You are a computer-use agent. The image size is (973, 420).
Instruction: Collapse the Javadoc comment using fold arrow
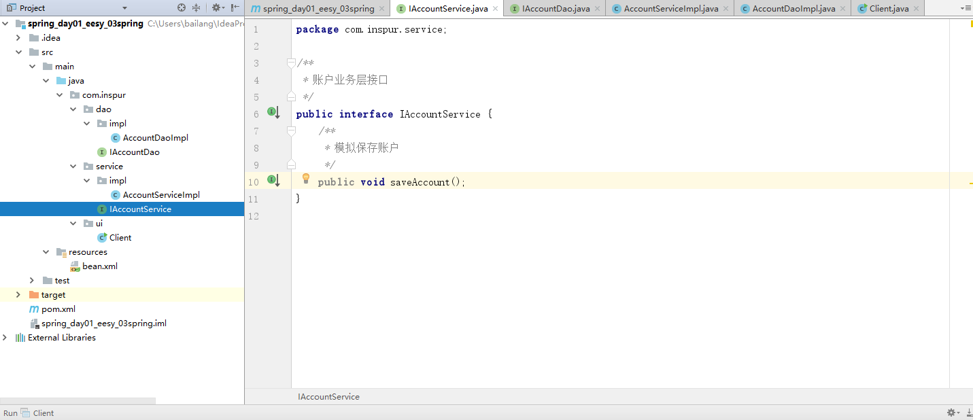coord(291,63)
